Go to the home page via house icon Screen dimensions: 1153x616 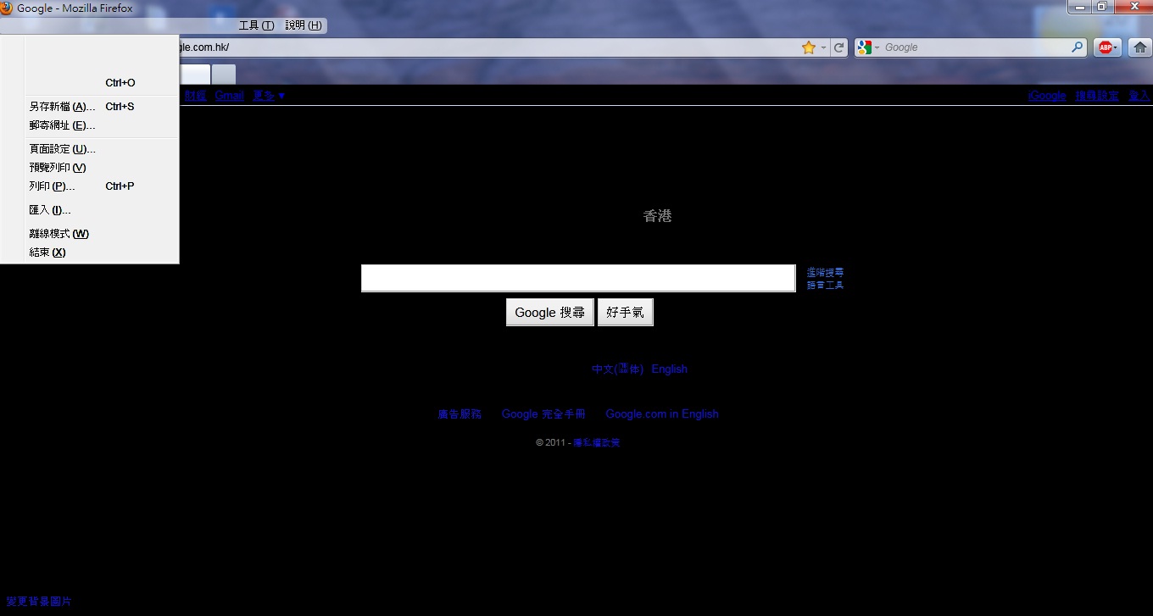[x=1140, y=47]
